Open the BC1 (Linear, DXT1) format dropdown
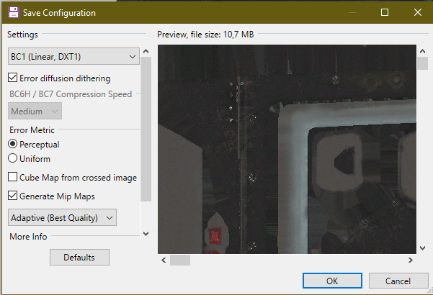Screen dimensions: 433x295 73,56
